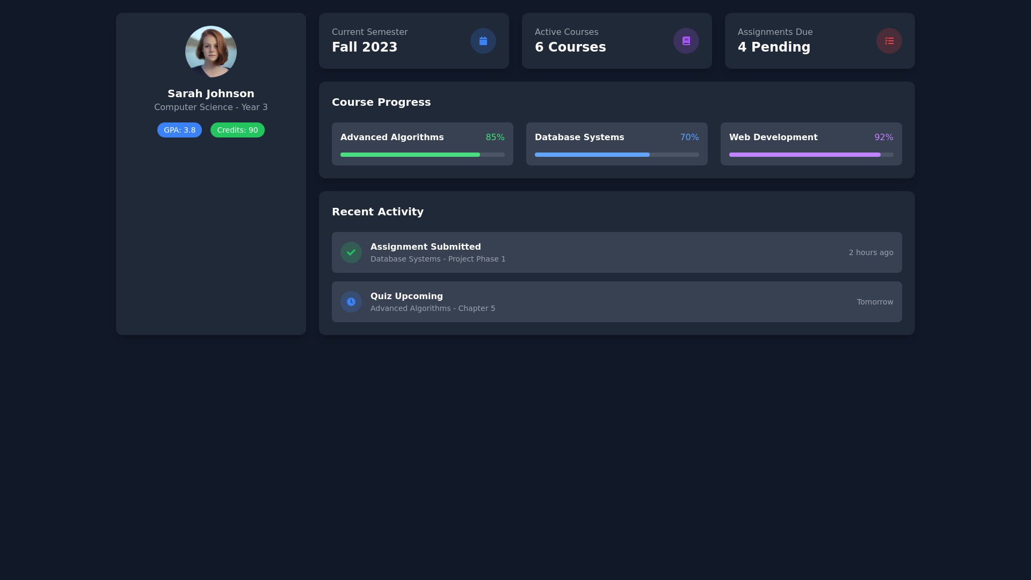
Task: Select the Credits: 90 badge
Action: (237, 129)
